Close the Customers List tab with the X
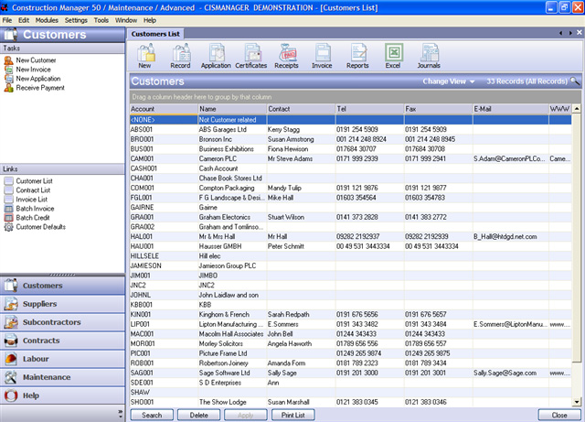585x422 pixels. point(580,33)
